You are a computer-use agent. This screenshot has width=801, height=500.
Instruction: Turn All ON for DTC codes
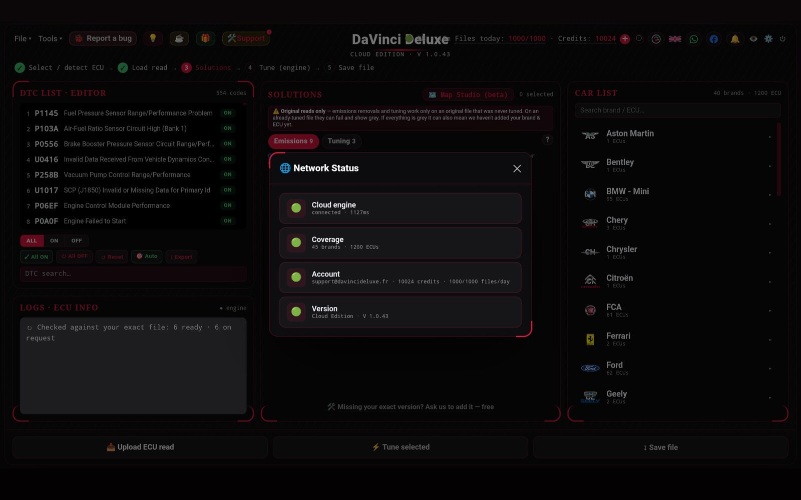[37, 256]
